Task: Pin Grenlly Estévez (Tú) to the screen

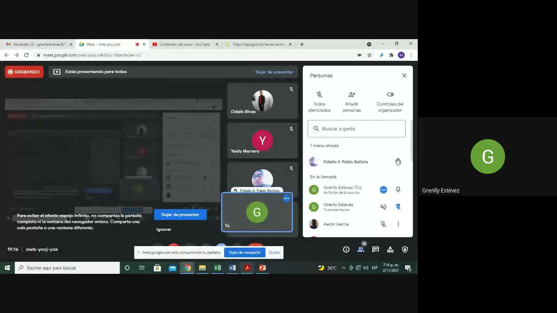Action: click(398, 190)
